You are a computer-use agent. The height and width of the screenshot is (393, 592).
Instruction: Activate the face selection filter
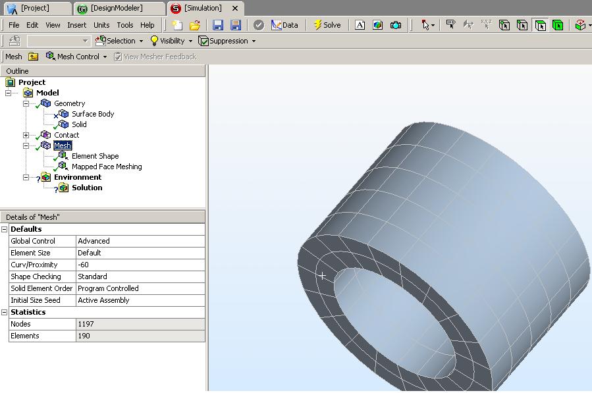tap(540, 25)
